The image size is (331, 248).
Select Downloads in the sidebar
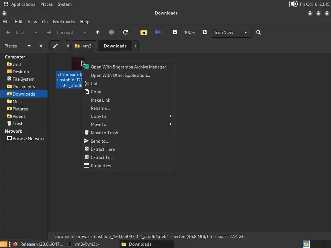click(24, 94)
